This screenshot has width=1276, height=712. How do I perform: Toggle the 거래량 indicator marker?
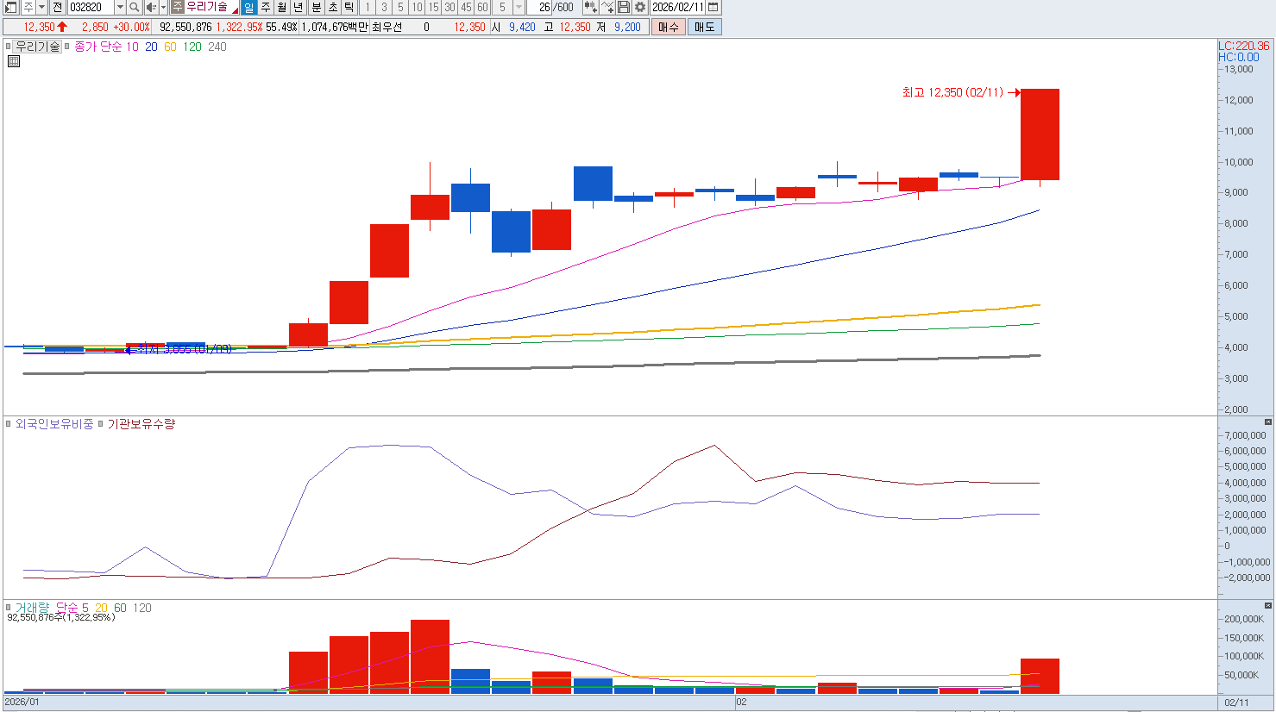(x=9, y=608)
